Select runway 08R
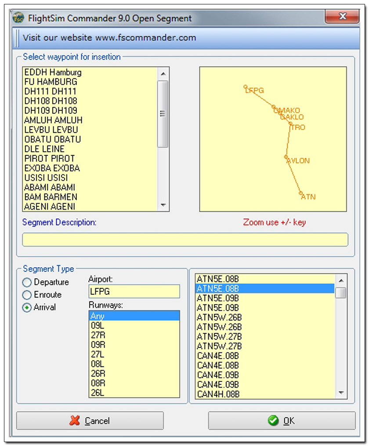The image size is (369, 446). click(x=134, y=383)
